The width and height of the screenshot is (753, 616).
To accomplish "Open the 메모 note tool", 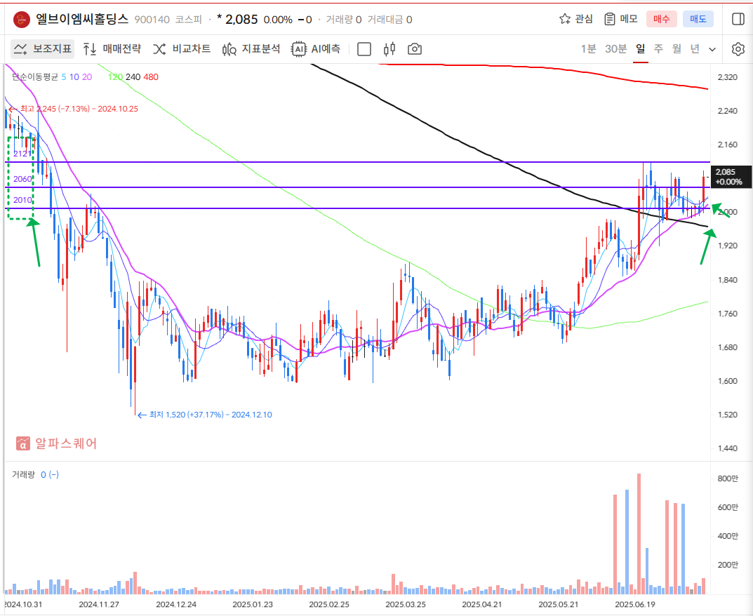I will pos(621,19).
